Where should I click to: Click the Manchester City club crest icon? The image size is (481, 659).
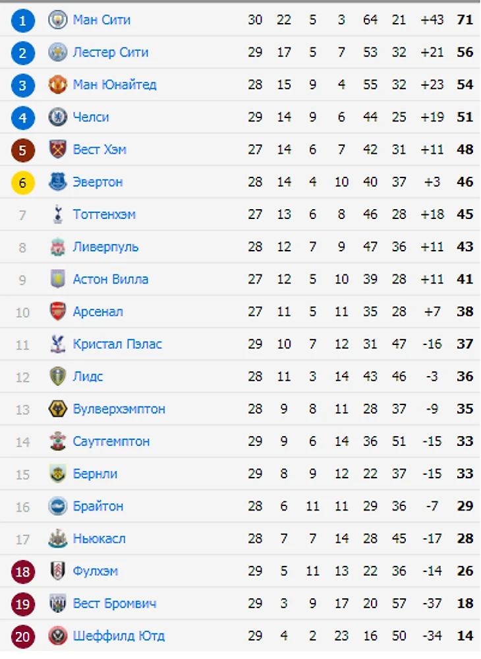click(58, 20)
